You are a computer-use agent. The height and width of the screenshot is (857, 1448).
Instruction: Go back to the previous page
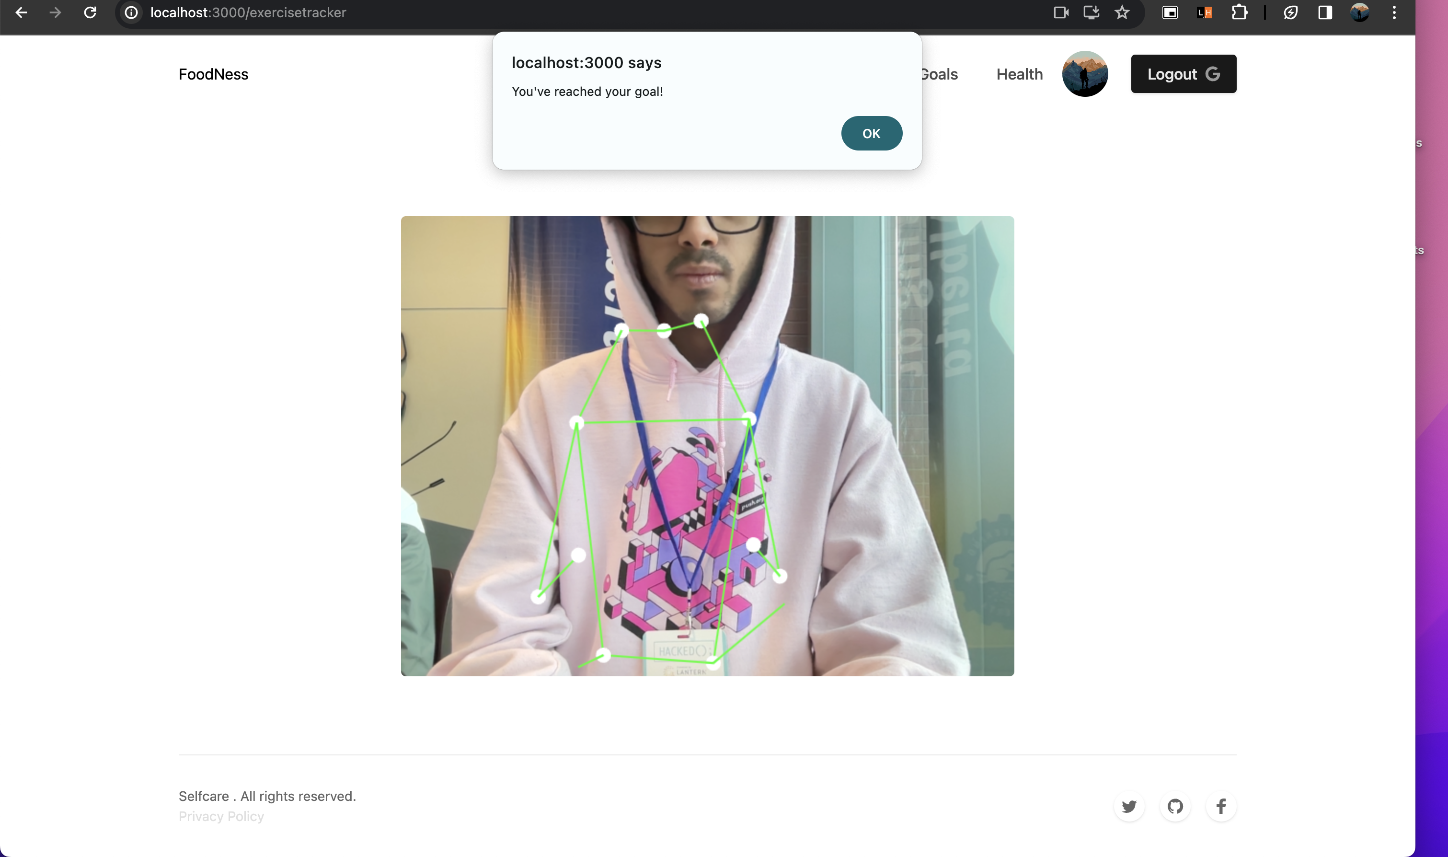pyautogui.click(x=22, y=12)
